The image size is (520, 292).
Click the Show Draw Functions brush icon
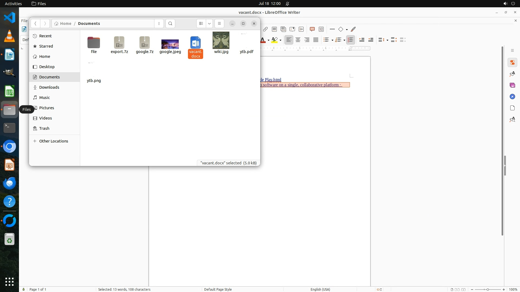click(353, 29)
